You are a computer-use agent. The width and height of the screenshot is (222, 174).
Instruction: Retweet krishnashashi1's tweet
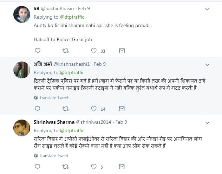coord(65,109)
